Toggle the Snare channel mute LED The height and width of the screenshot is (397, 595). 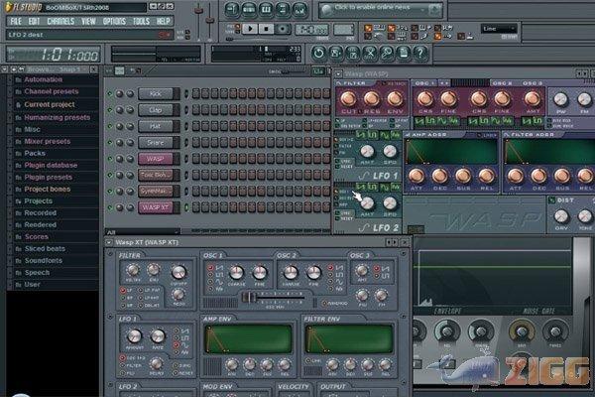click(110, 143)
